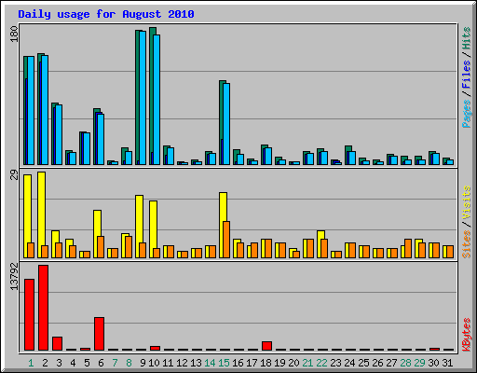Click the green Hits legend label
This screenshot has height=373, width=477.
click(467, 38)
